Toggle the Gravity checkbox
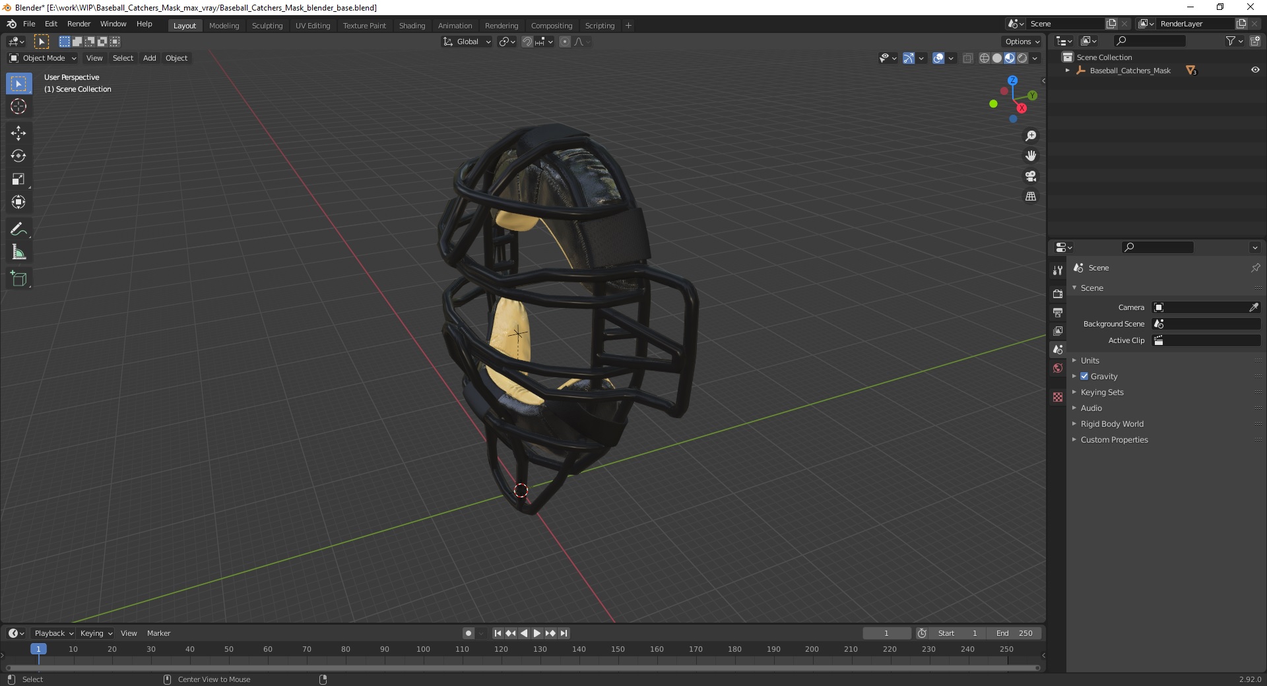Screen dimensions: 1267x686 click(1084, 376)
